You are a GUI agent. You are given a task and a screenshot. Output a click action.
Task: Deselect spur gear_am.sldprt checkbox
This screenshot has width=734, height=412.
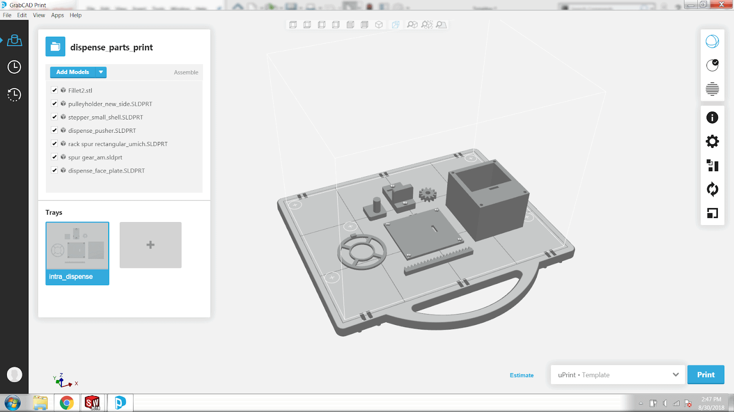coord(55,157)
